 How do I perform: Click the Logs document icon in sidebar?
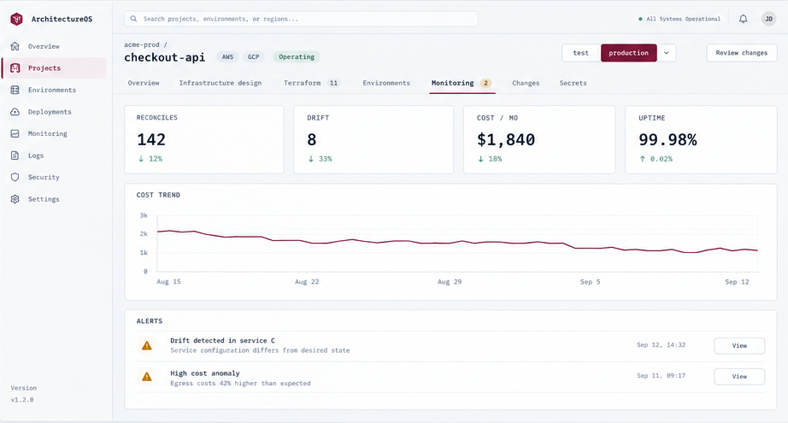click(x=15, y=156)
